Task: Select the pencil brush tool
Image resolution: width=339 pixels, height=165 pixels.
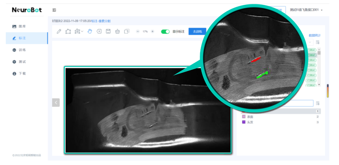Action: [59, 31]
